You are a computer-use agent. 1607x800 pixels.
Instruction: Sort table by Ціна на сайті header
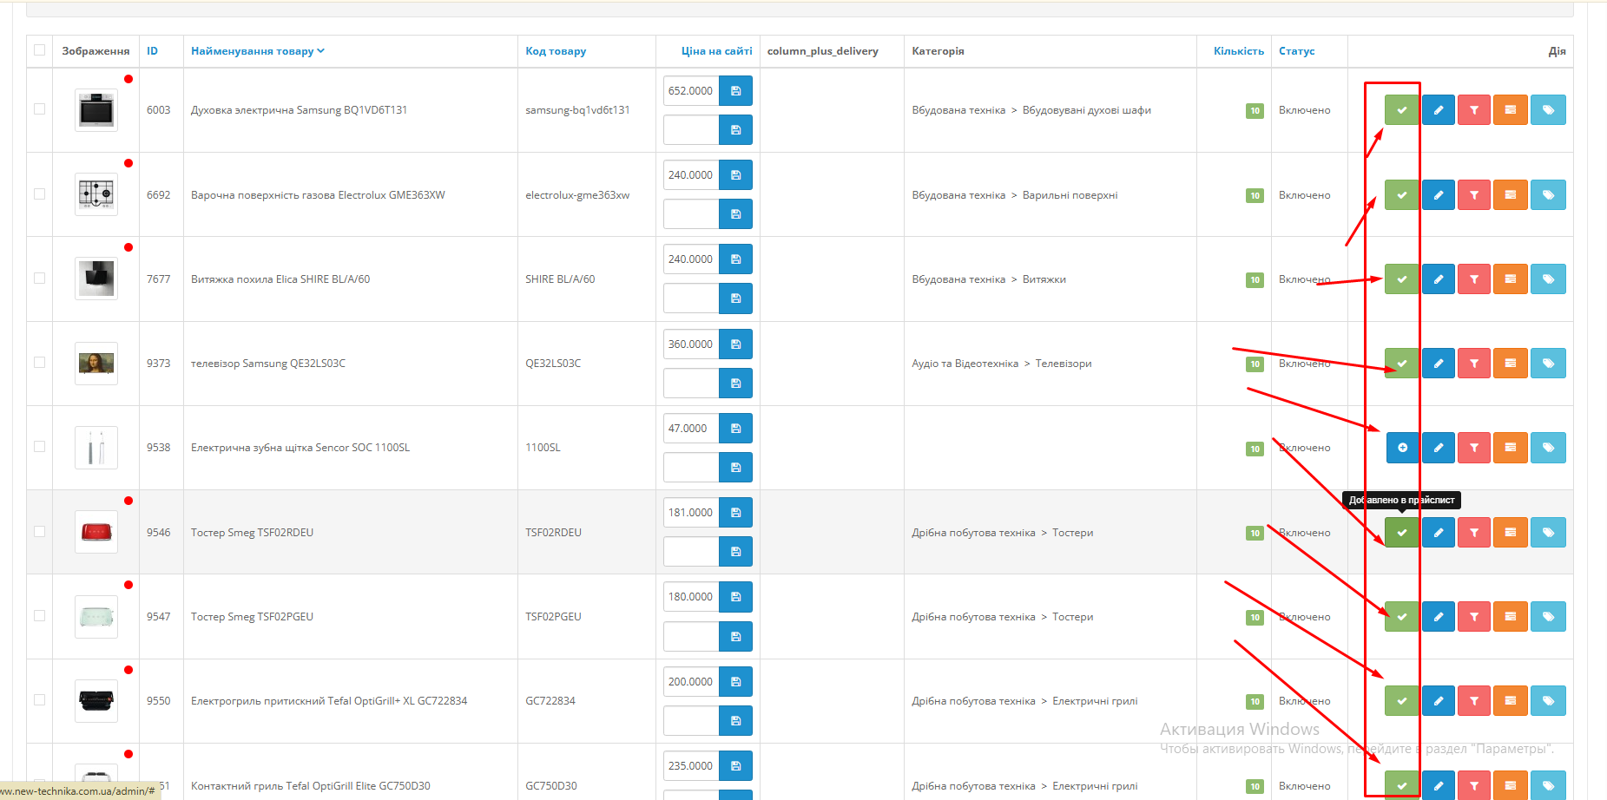[x=716, y=51]
